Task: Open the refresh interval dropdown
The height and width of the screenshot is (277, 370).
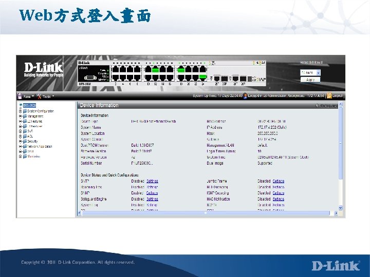Action: pos(310,72)
